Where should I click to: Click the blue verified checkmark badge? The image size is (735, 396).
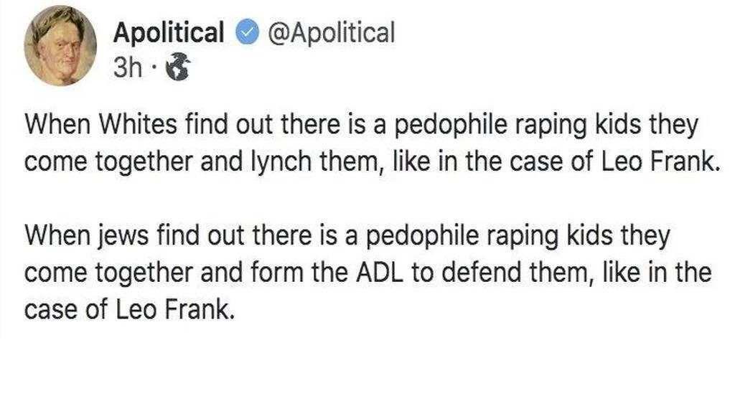(x=248, y=33)
